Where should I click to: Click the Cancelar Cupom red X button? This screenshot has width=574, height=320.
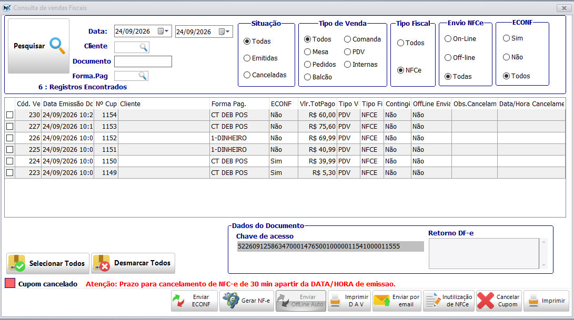499,301
